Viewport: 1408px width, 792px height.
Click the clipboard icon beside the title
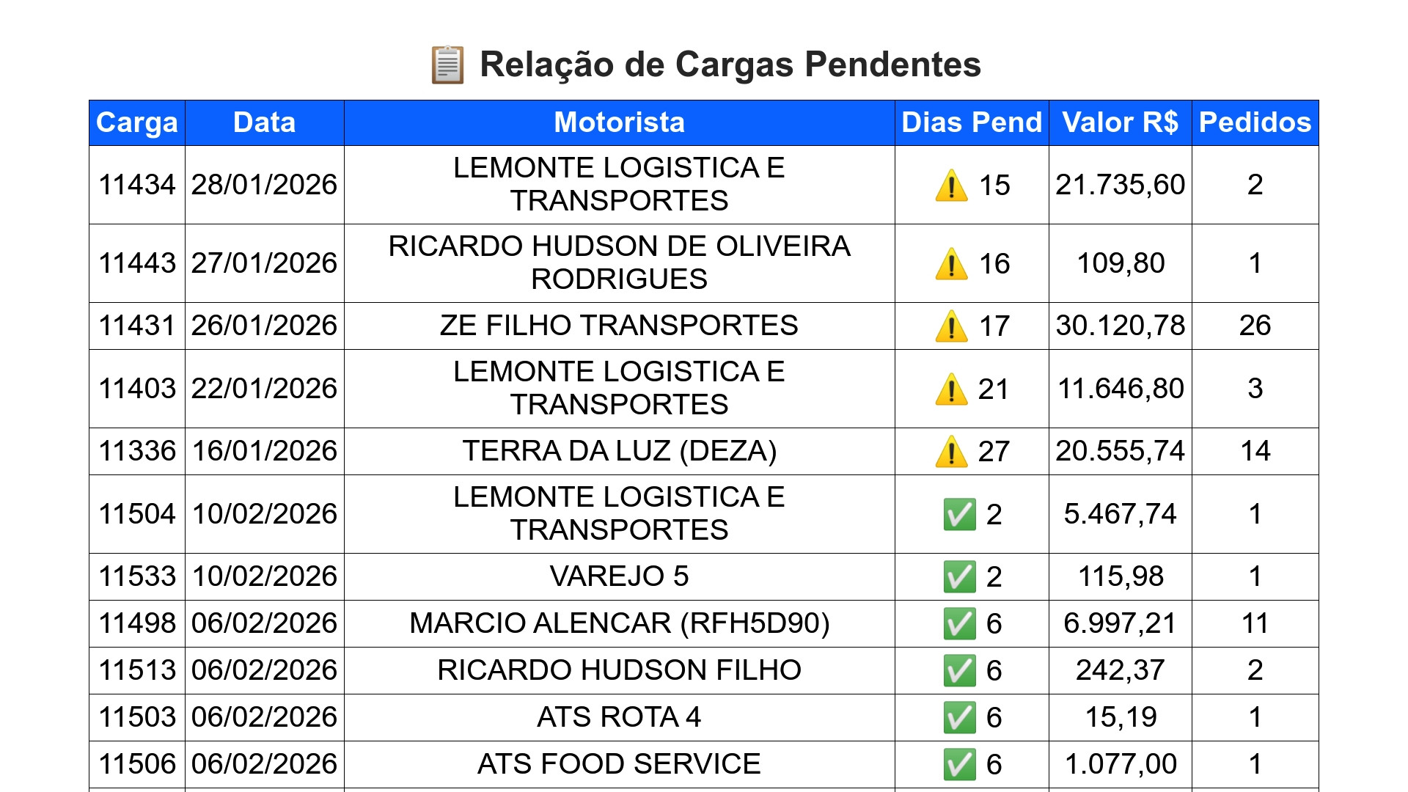point(447,65)
